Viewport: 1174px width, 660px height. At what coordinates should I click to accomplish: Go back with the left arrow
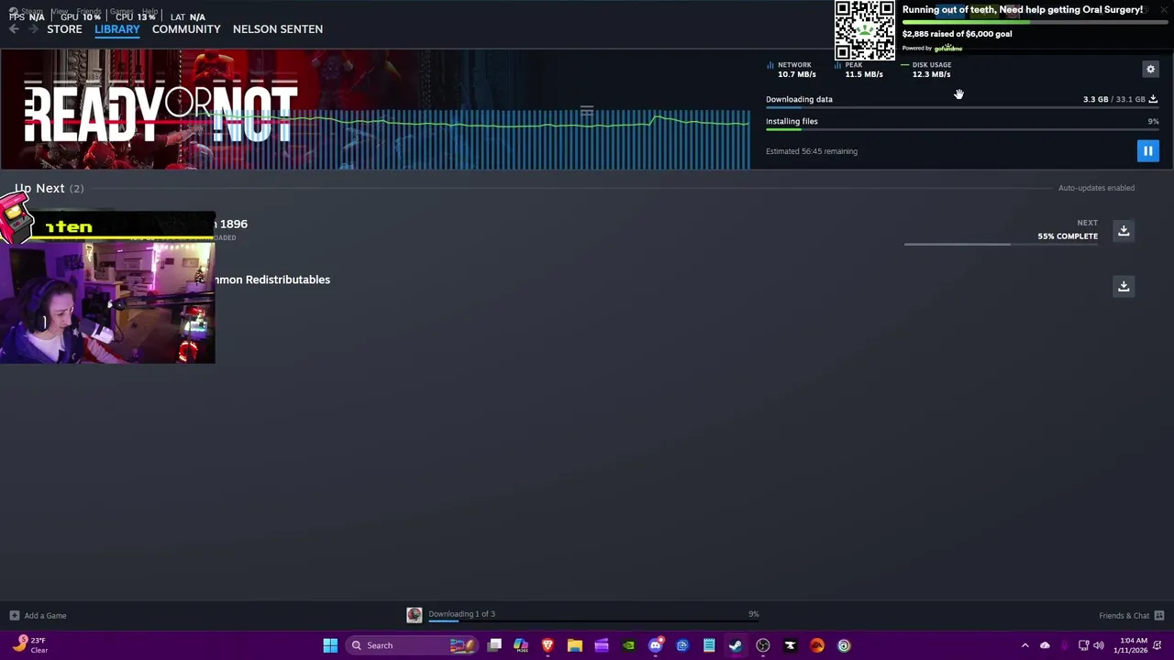(x=14, y=29)
